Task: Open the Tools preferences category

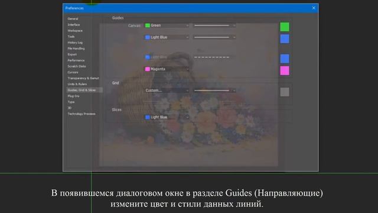Action: pyautogui.click(x=71, y=37)
